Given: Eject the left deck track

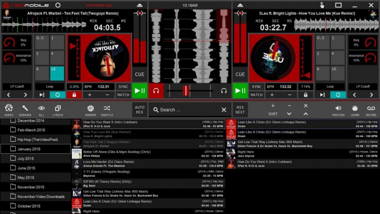Looking at the screenshot, I should [x=140, y=5].
